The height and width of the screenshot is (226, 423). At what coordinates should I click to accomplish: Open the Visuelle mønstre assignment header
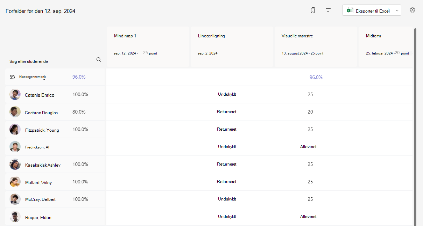pyautogui.click(x=316, y=46)
